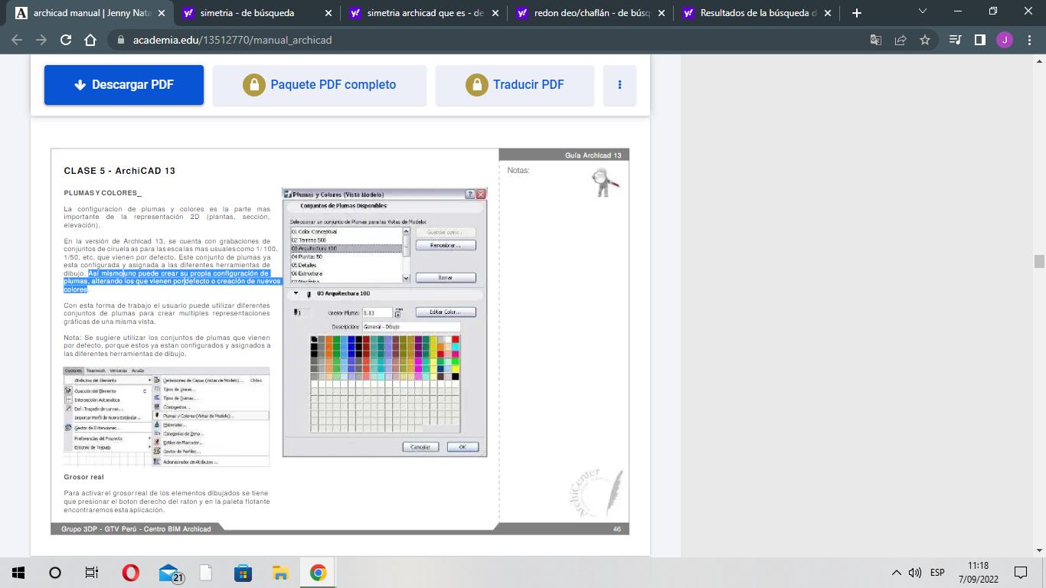
Task: Open the blank document taskbar icon
Action: point(205,573)
